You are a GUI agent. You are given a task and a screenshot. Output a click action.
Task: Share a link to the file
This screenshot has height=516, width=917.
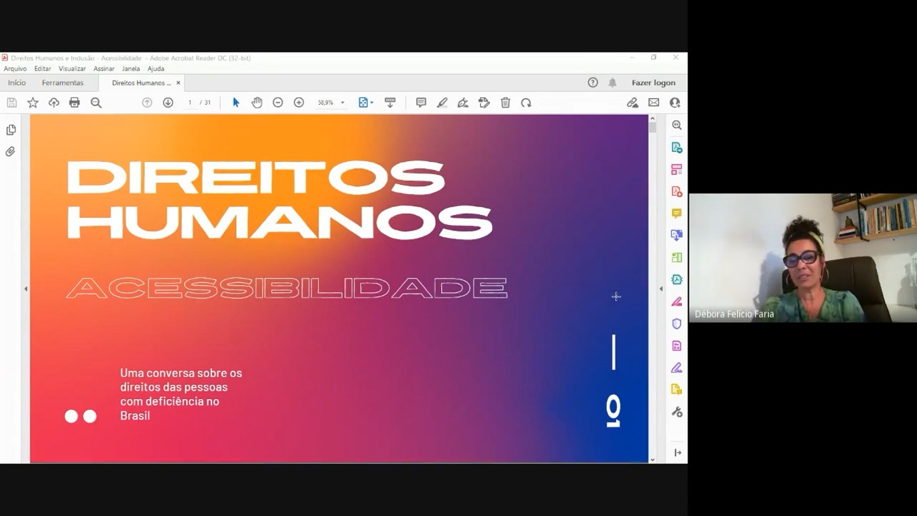coord(632,103)
